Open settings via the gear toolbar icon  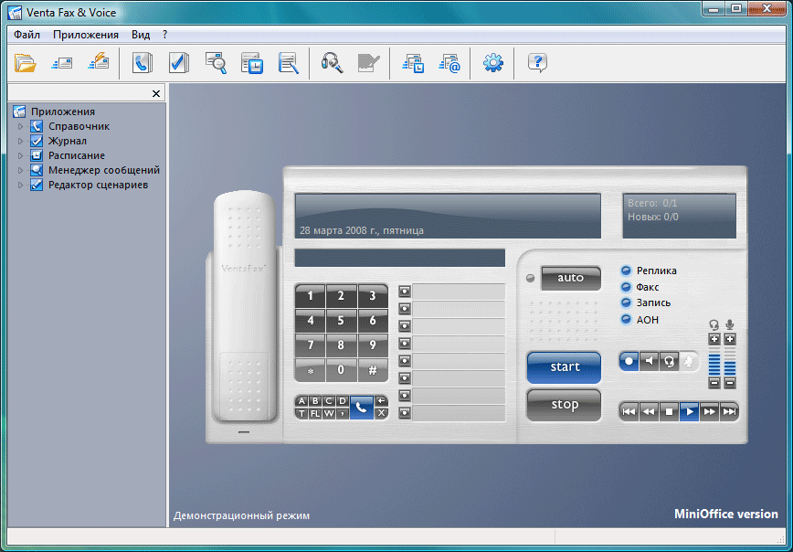pos(493,63)
